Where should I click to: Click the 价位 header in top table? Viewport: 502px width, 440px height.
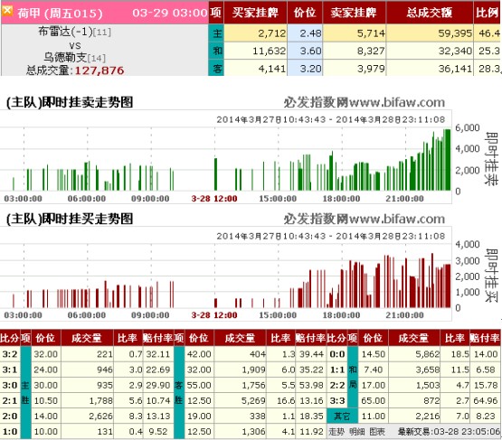point(305,13)
